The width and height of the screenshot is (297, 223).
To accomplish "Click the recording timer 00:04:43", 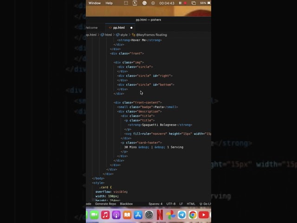I will (x=167, y=3).
